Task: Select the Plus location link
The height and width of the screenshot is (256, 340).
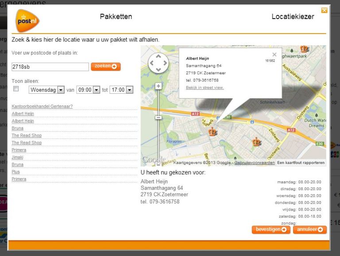Action: 15,172
